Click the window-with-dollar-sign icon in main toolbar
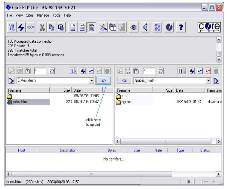The image size is (227, 189). (113, 27)
